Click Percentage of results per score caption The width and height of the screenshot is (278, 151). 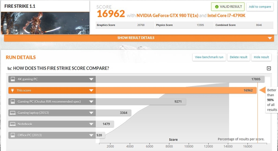tap(241, 139)
